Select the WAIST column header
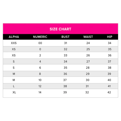Viewport: 121px width, 121px height. click(88, 37)
